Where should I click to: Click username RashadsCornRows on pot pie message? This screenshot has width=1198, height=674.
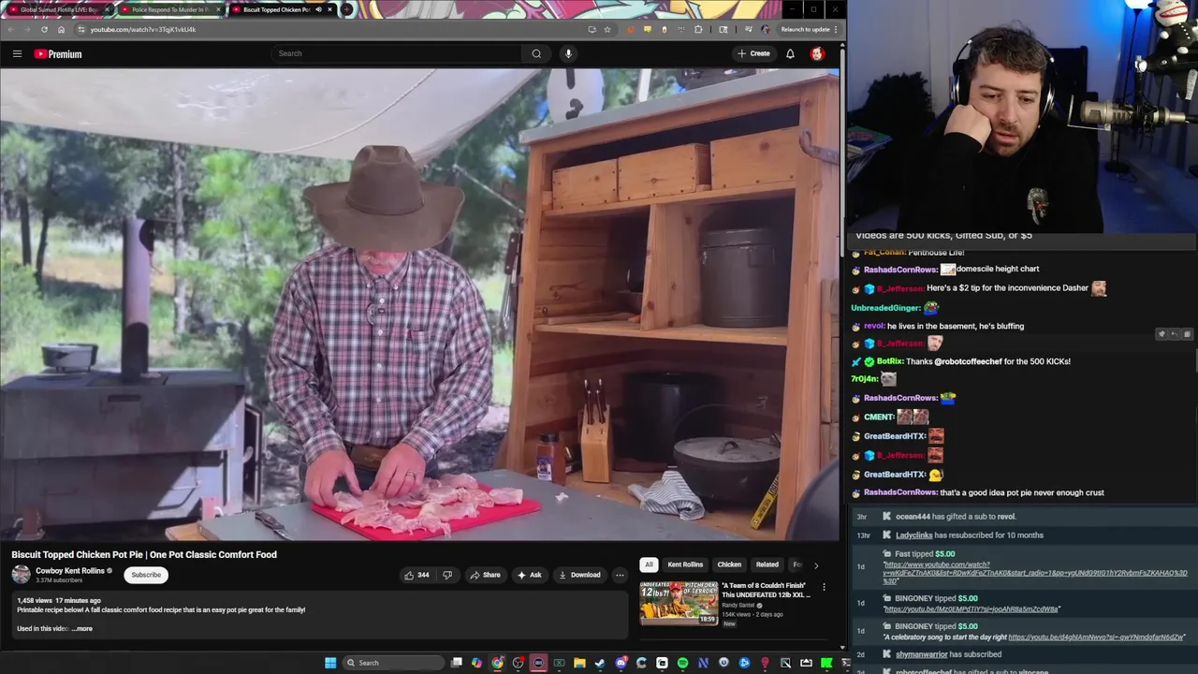coord(900,492)
